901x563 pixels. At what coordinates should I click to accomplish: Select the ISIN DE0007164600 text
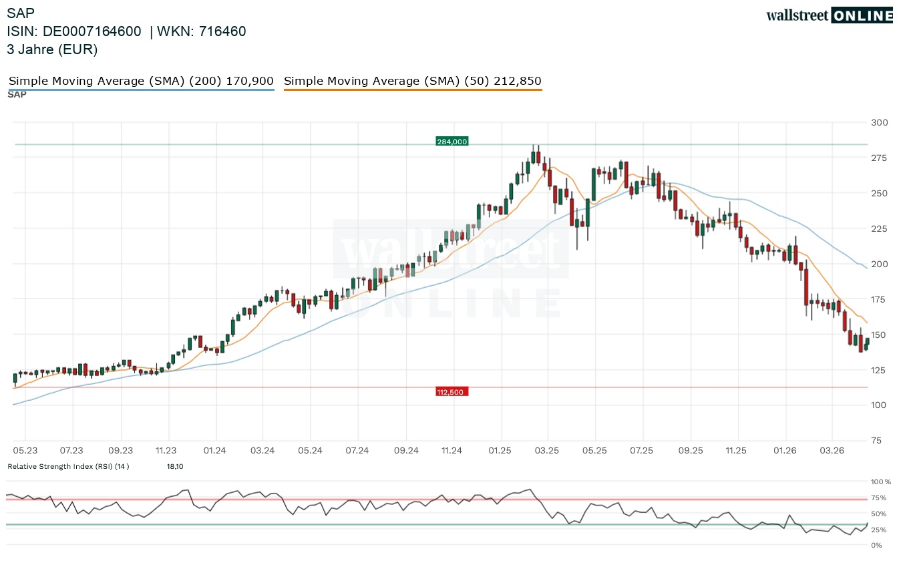pos(74,31)
